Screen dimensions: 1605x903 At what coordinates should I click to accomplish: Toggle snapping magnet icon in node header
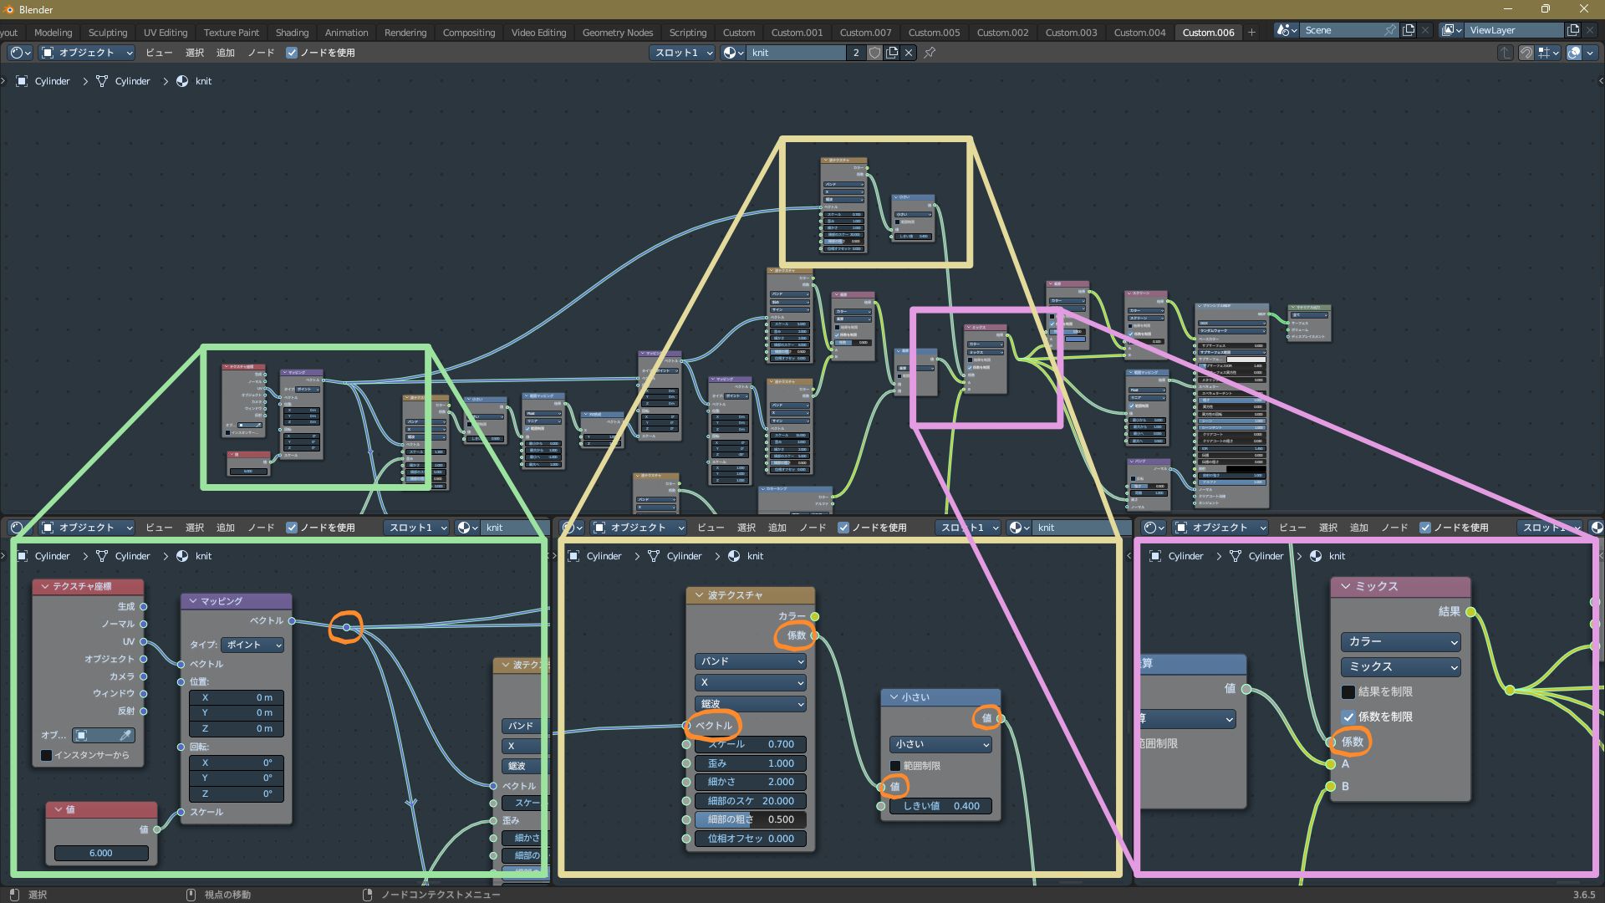tap(1526, 53)
